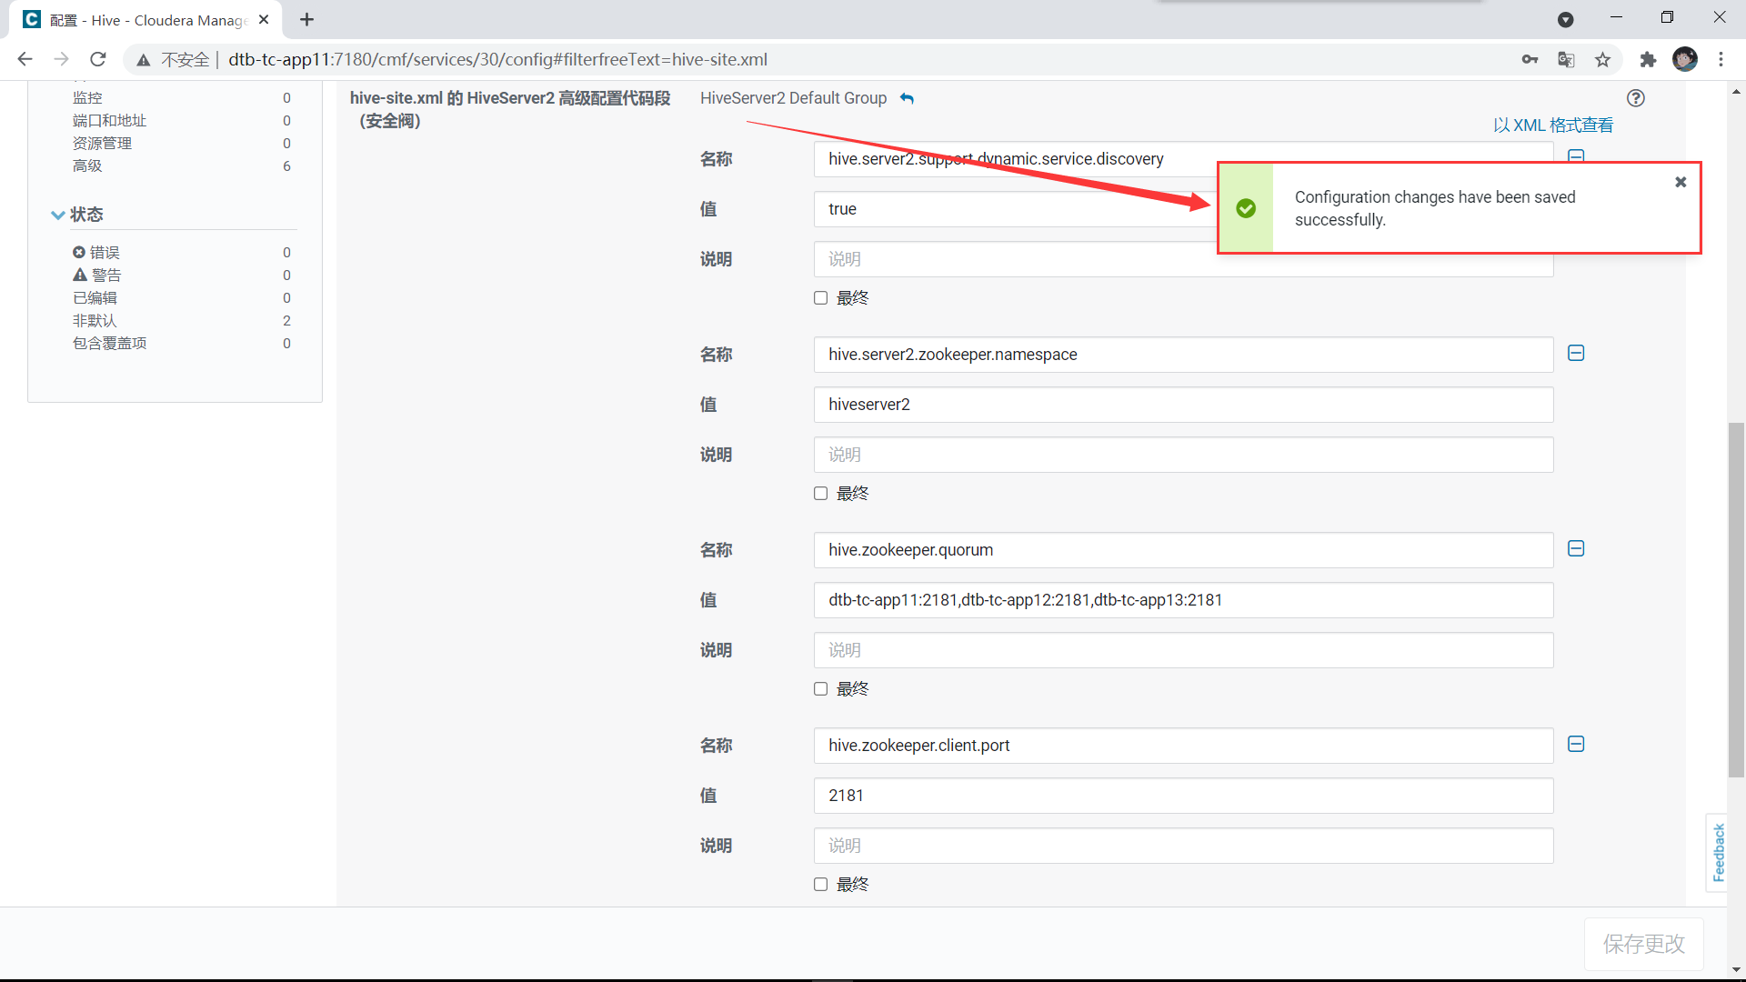Remove the hive.zookeeper.quorum entry
The height and width of the screenshot is (982, 1746).
(x=1576, y=548)
